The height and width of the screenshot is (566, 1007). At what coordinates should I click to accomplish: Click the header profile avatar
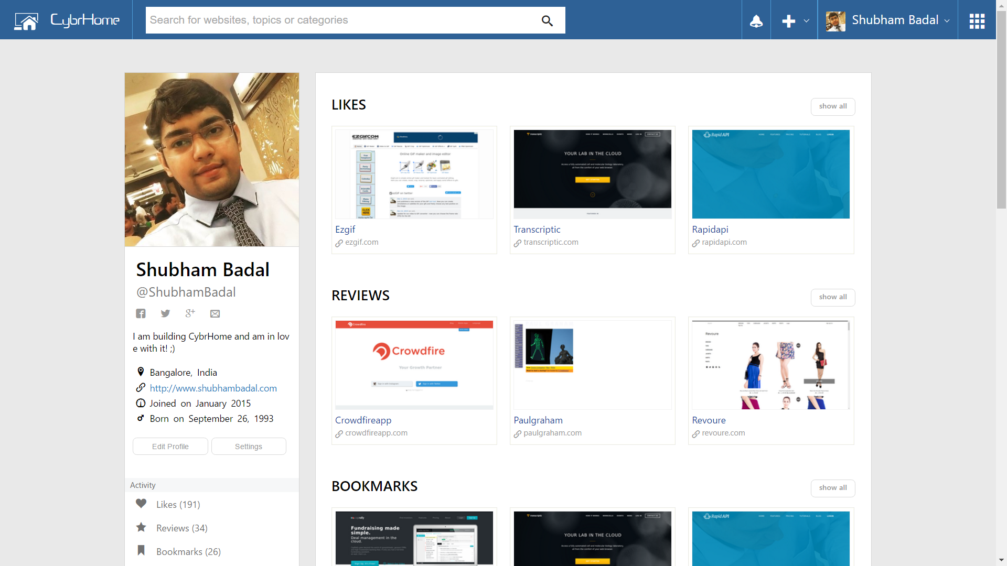coord(835,21)
